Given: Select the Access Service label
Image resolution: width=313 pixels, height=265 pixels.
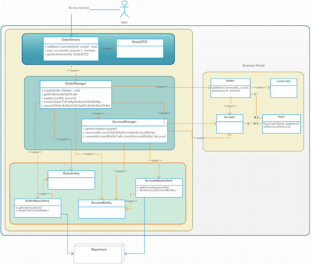Looking at the screenshot, I should [79, 8].
